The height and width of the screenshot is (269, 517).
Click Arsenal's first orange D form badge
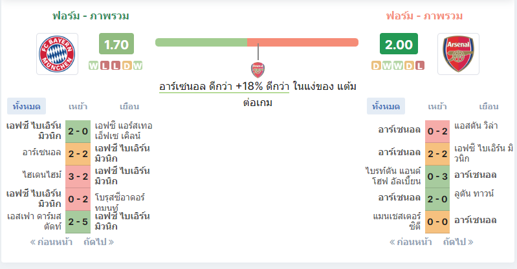point(376,65)
